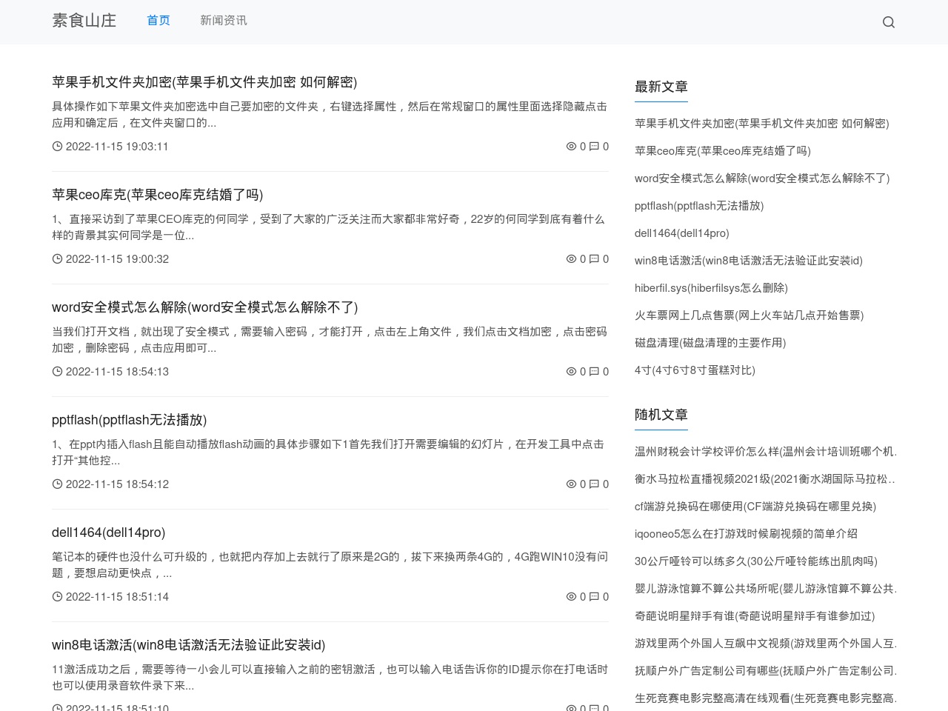
Task: Open random article 奇葩说明星辩手有谁
Action: pyautogui.click(x=755, y=616)
